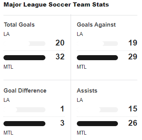Screen dimensions: 142x140
Task: Click the LA Total Goals value 20
Action: 60,43
